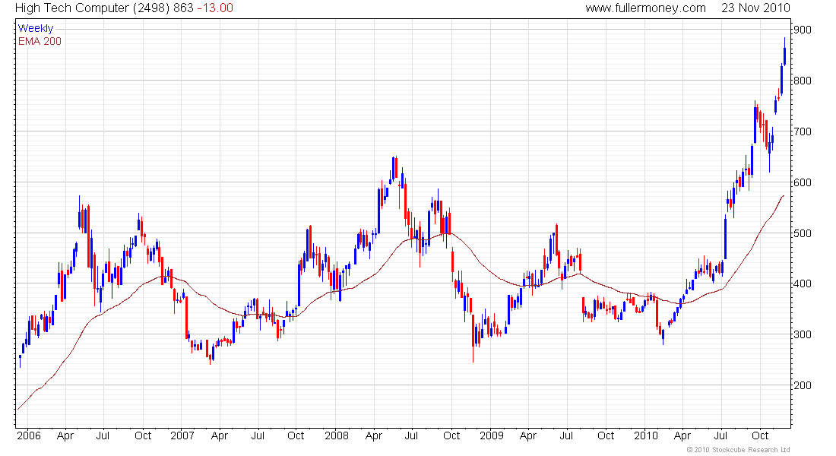Click the '© 2010 Stockcube Research Ltd' copyright text

tap(739, 450)
